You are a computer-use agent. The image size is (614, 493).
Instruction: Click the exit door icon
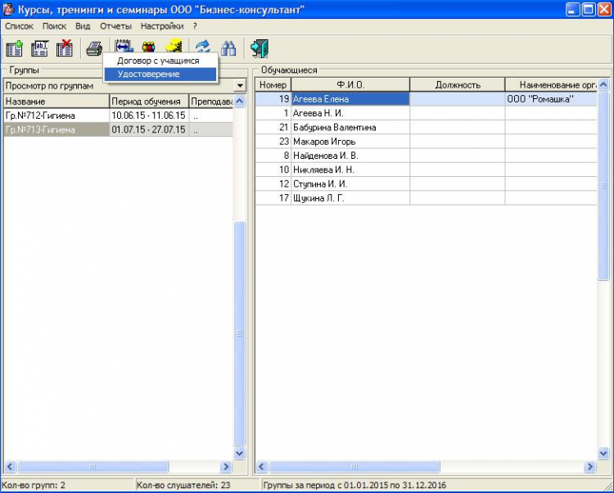260,48
